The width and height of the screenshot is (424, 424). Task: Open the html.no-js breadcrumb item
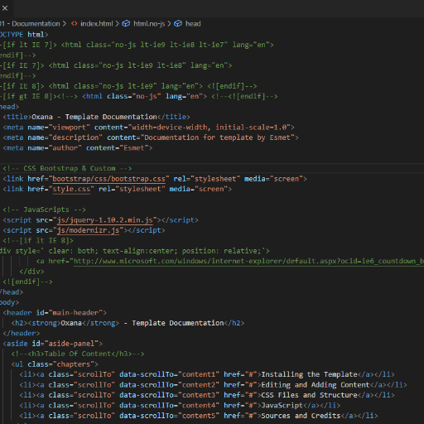click(x=149, y=24)
